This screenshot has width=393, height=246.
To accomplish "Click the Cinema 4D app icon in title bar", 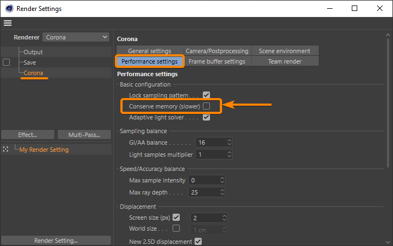I will [9, 8].
